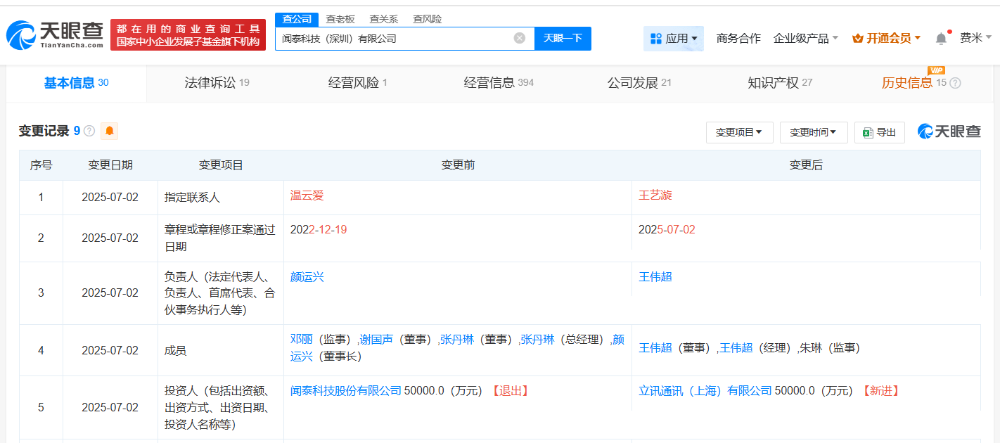The image size is (1000, 443).
Task: Open the user menu 费米
Action: pyautogui.click(x=975, y=38)
